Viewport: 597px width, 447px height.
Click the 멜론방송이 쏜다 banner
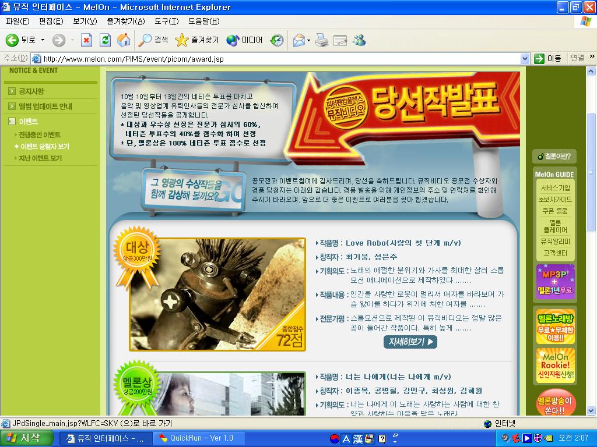pos(555,402)
